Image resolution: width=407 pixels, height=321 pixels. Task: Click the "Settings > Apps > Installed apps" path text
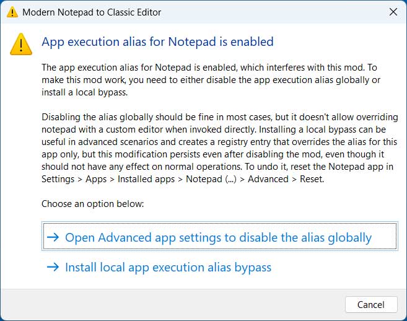[x=104, y=179]
